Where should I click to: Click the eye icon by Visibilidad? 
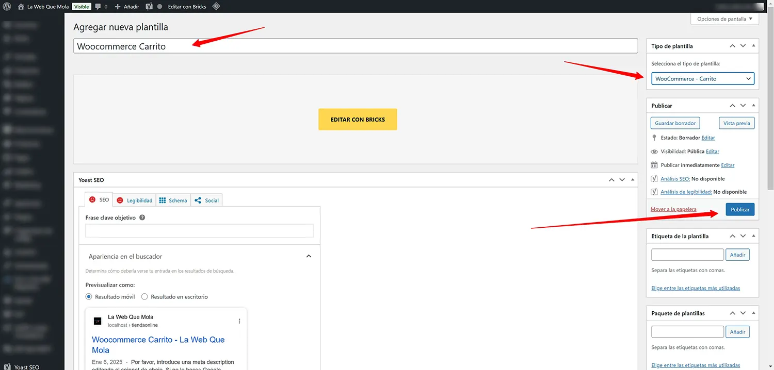(x=655, y=152)
